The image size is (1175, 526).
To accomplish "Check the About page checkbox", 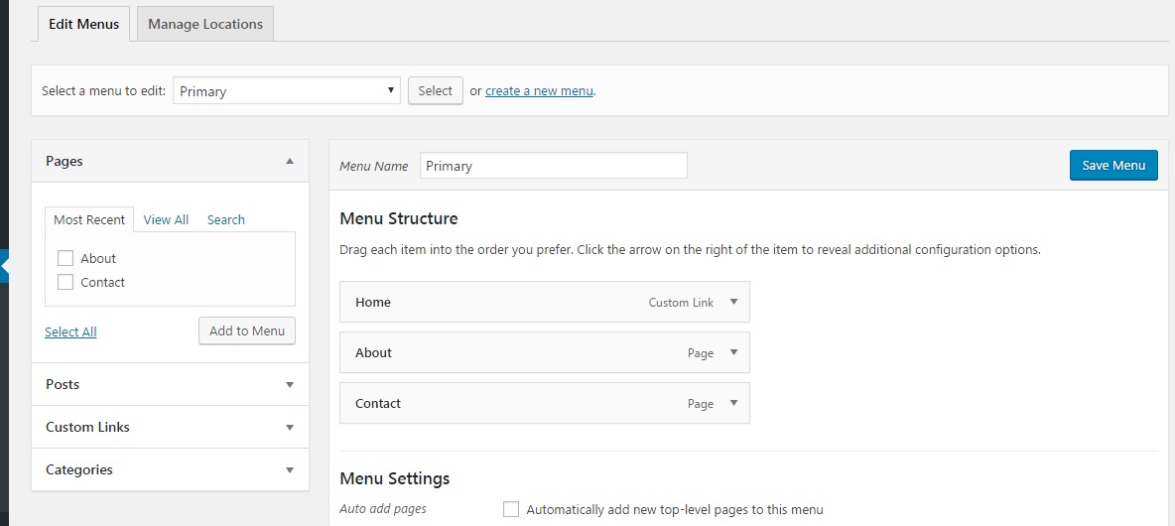I will (65, 258).
